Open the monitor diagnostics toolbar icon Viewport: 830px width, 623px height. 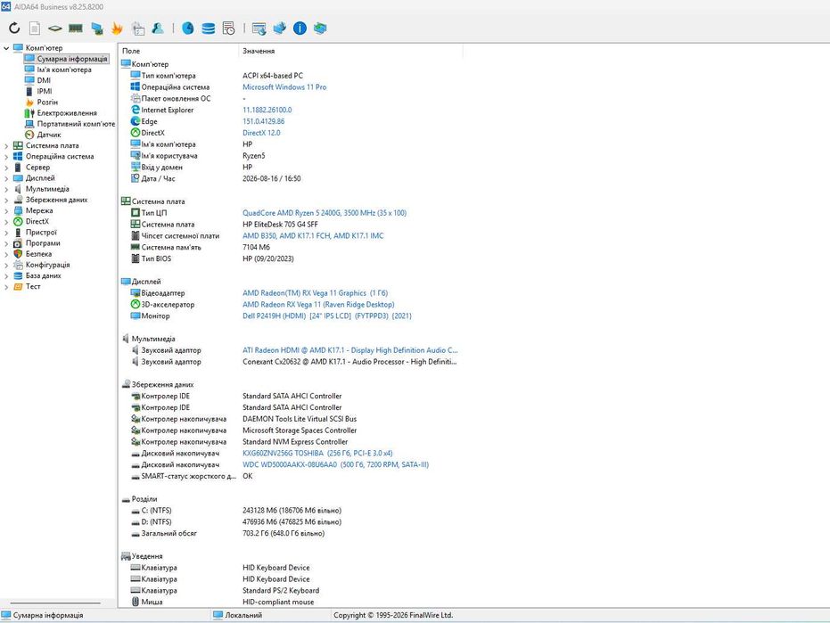97,29
